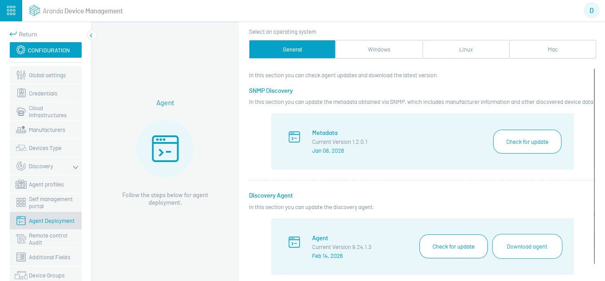Click the Additional Fields icon
The image size is (605, 281).
21,257
